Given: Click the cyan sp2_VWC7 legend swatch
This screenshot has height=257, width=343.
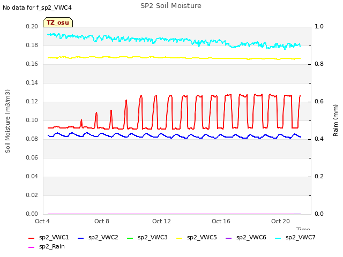Looking at the screenshot, I should (x=278, y=238).
